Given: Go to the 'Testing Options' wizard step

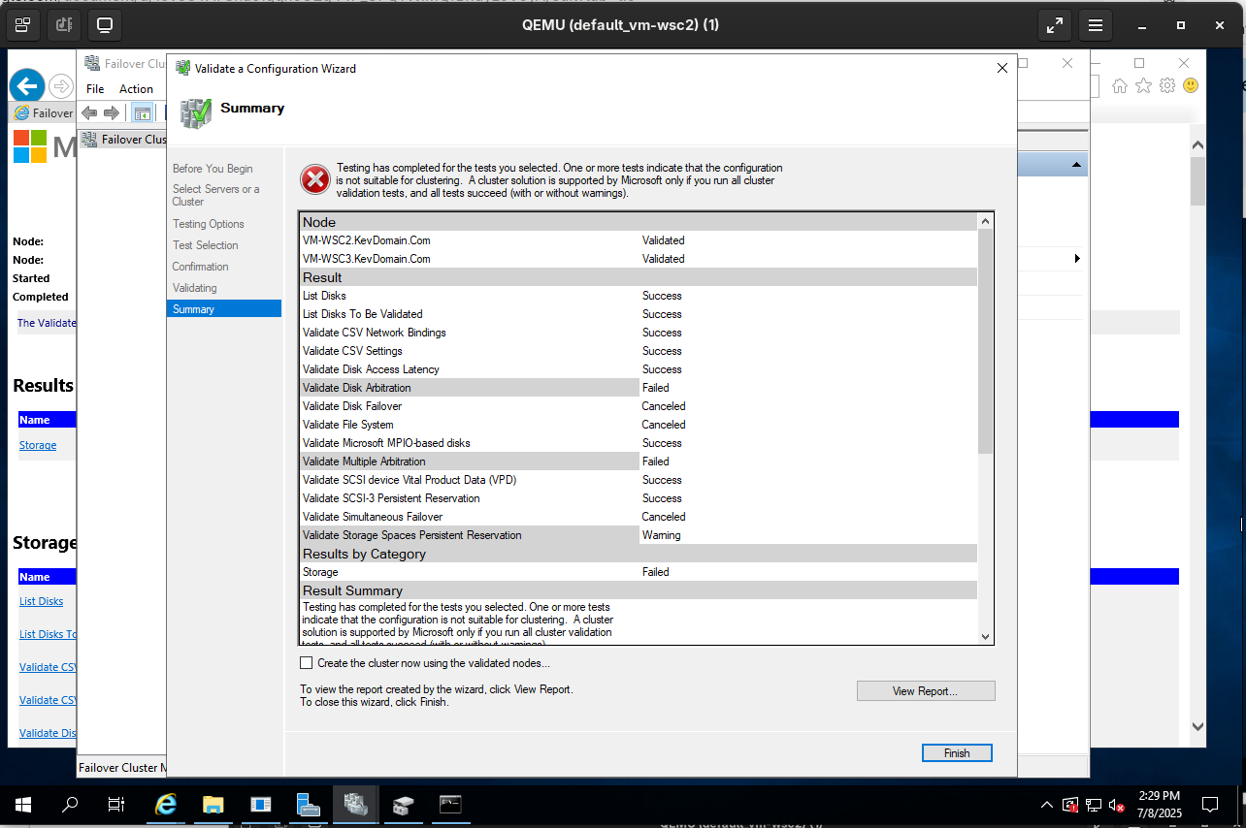Looking at the screenshot, I should click(x=209, y=224).
